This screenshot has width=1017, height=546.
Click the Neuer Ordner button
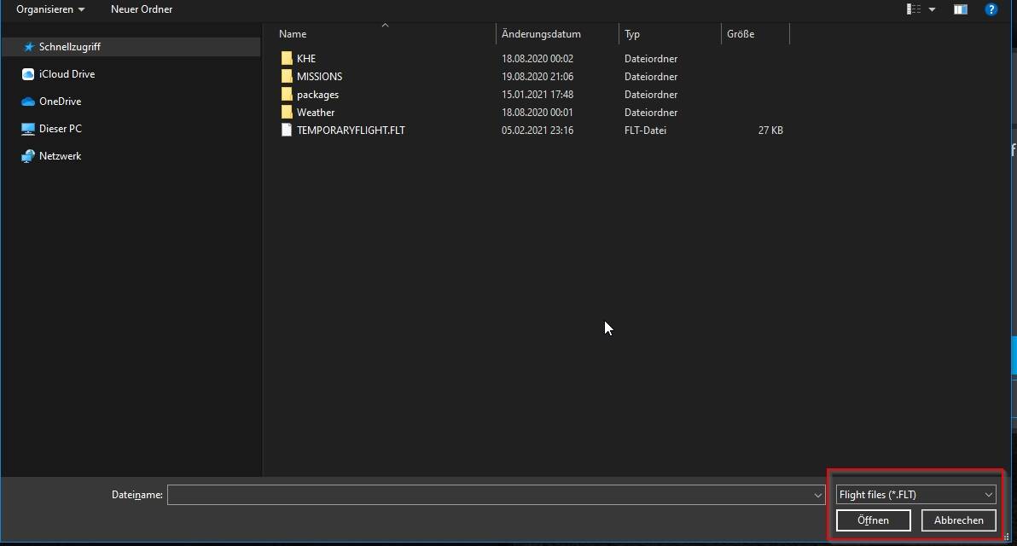click(142, 9)
